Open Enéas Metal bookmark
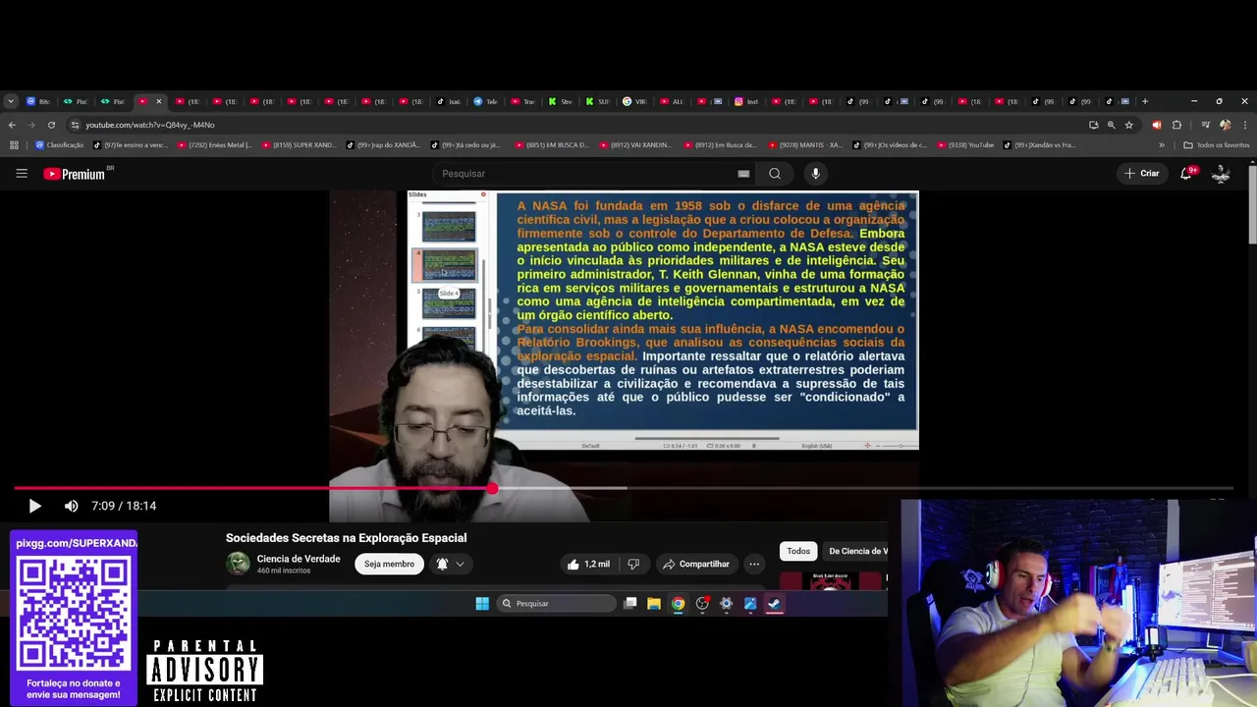The width and height of the screenshot is (1257, 707). click(215, 145)
